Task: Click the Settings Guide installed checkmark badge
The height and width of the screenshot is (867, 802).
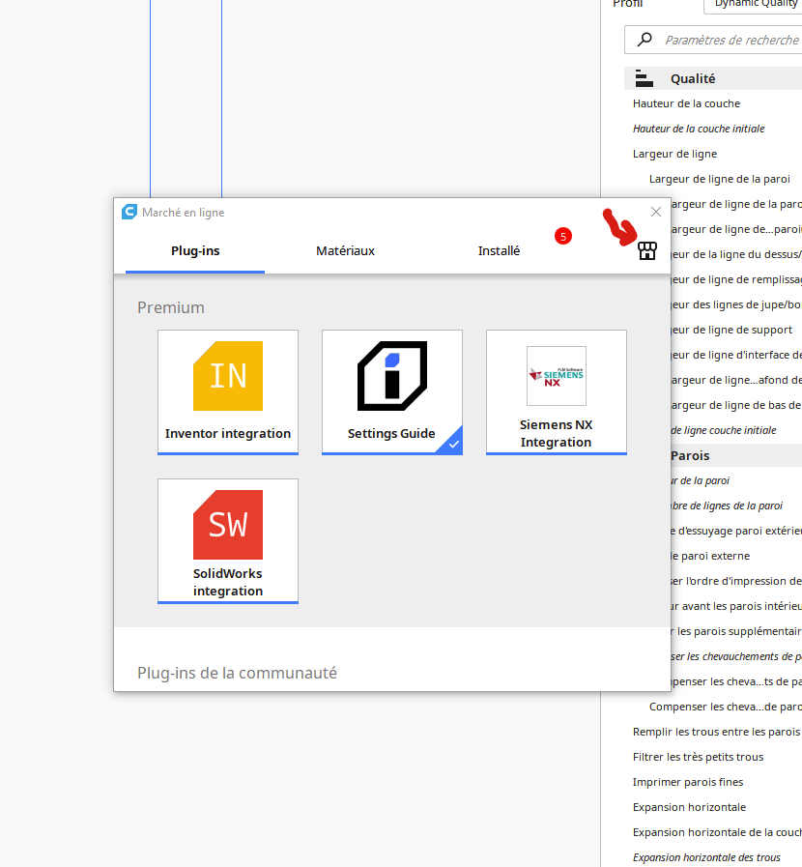Action: pyautogui.click(x=452, y=443)
